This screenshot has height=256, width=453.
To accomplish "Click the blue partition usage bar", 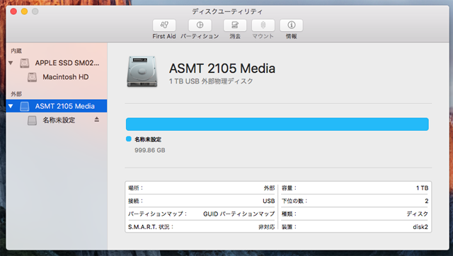I will click(x=277, y=124).
